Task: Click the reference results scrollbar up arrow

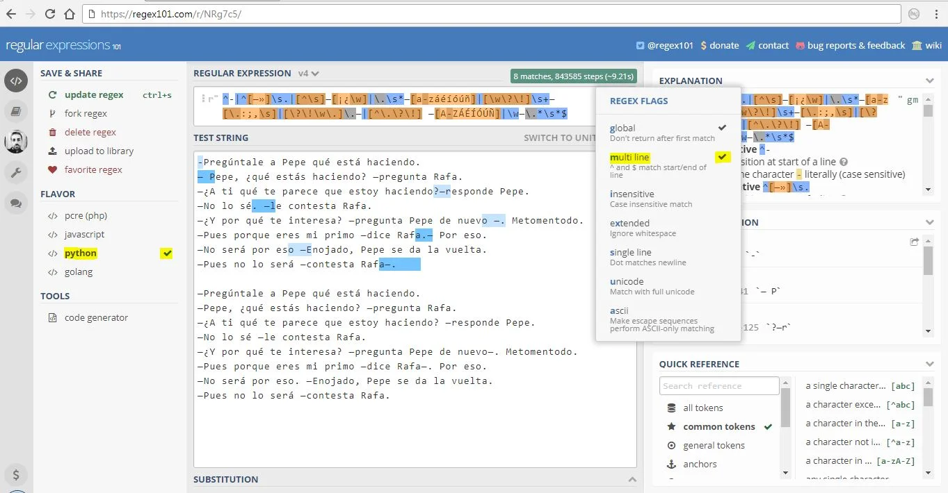Action: (928, 382)
